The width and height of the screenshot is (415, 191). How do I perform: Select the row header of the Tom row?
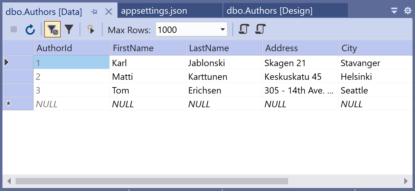pos(18,90)
